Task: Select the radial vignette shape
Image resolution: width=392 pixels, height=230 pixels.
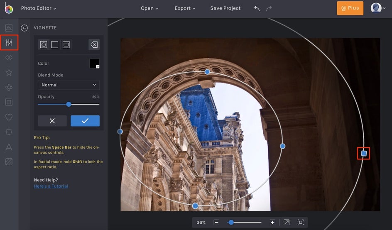Action: coord(44,44)
